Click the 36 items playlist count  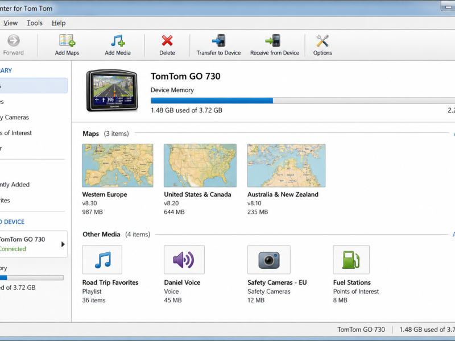coord(94,300)
